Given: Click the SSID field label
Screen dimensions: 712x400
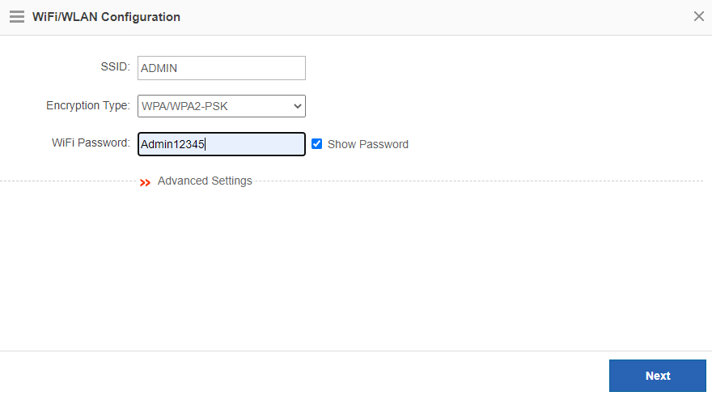Looking at the screenshot, I should coord(114,67).
